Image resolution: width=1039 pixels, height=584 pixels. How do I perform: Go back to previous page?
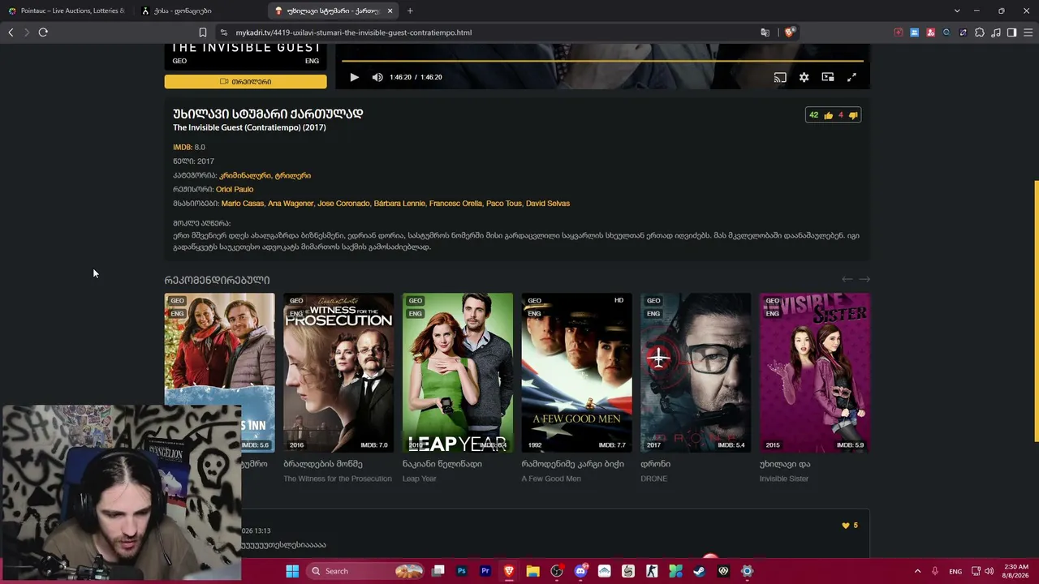pos(11,32)
